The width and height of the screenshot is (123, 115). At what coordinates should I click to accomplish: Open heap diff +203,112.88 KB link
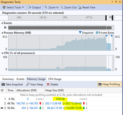coord(73,103)
